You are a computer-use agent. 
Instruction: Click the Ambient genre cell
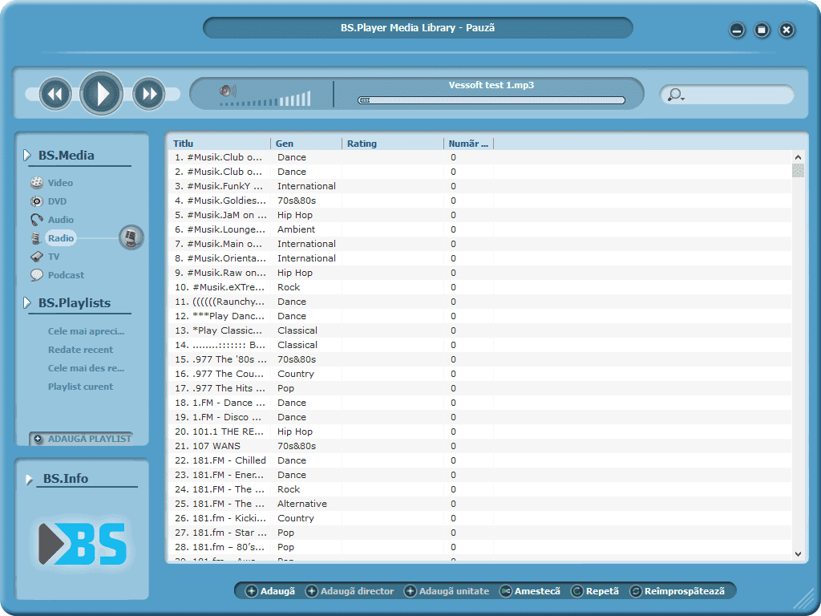pos(297,229)
